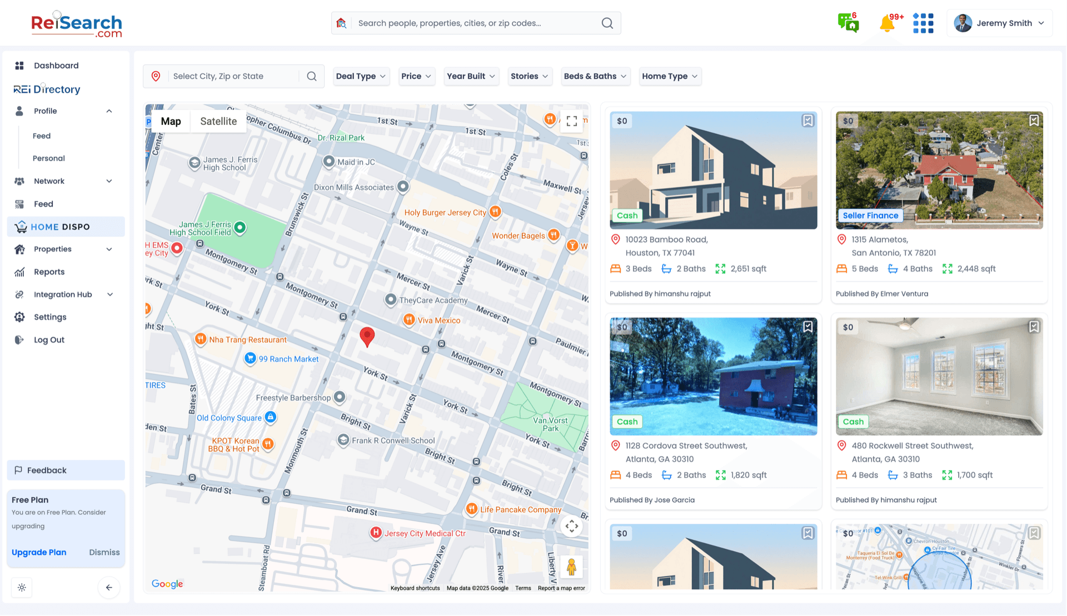
Task: Open the 480 Rockwell Street room photo
Action: pyautogui.click(x=939, y=377)
